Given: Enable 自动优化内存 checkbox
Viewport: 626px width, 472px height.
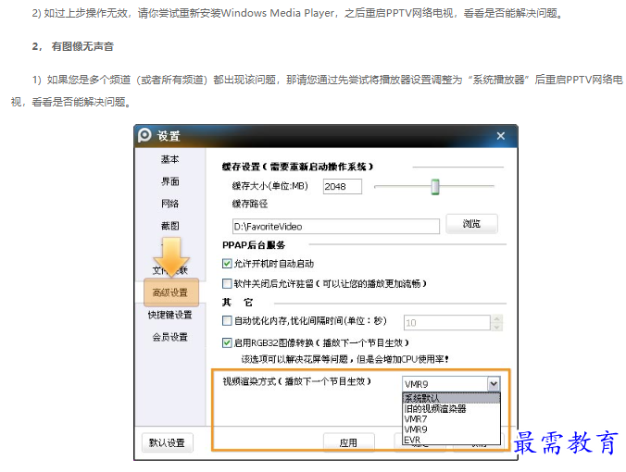Looking at the screenshot, I should tap(227, 320).
